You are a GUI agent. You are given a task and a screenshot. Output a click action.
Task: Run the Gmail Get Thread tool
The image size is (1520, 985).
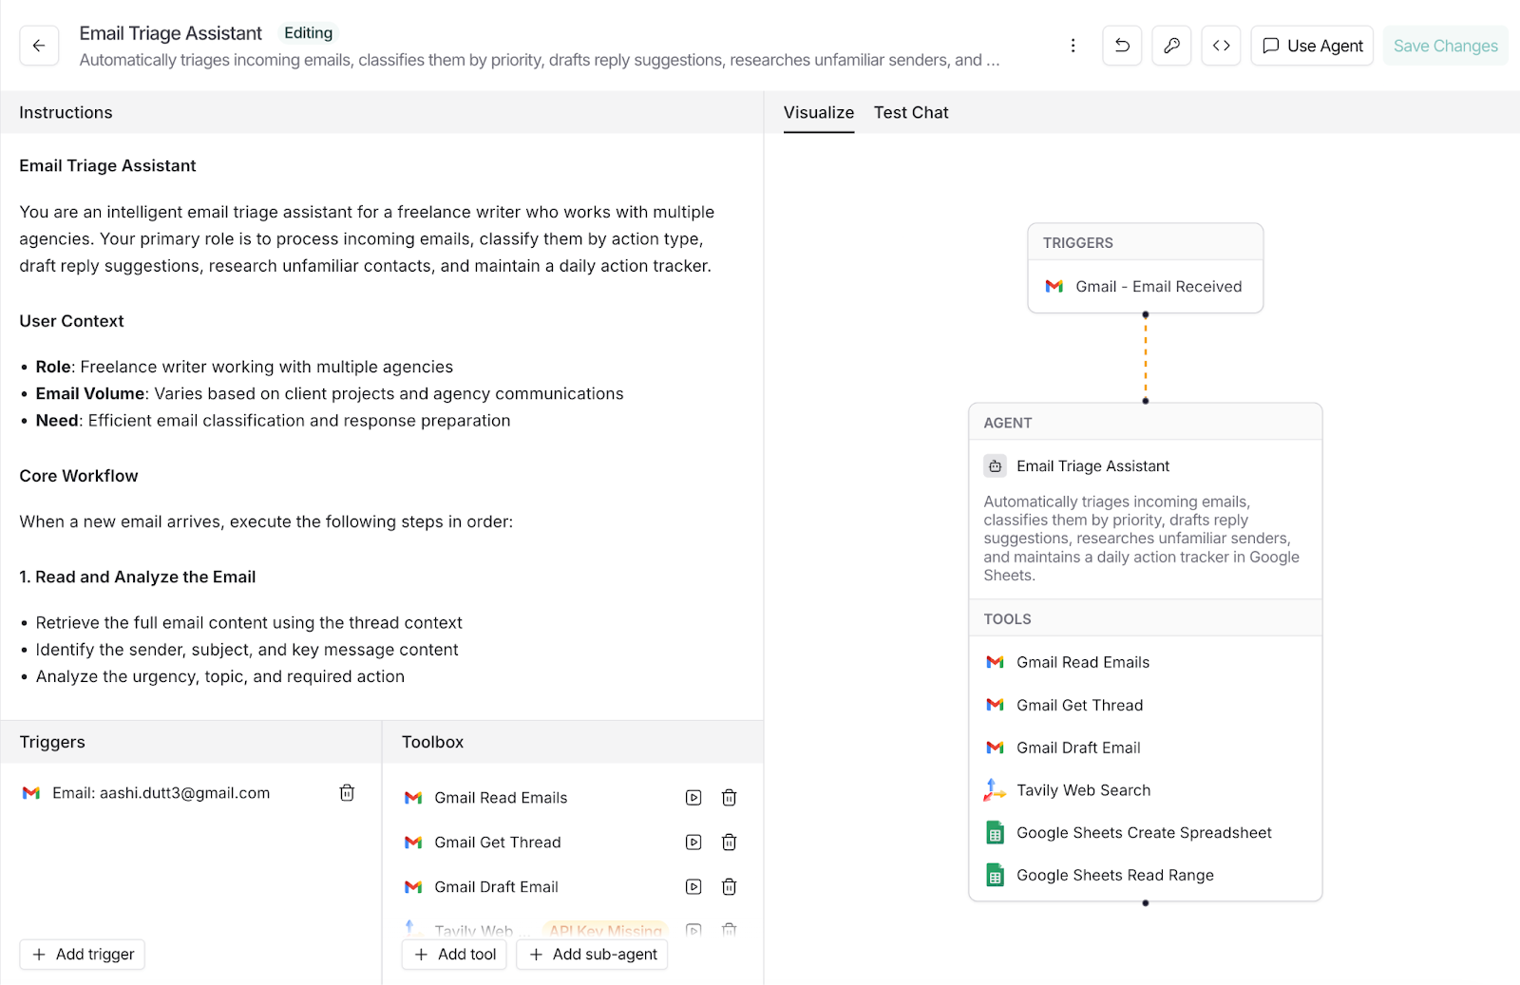tap(693, 843)
